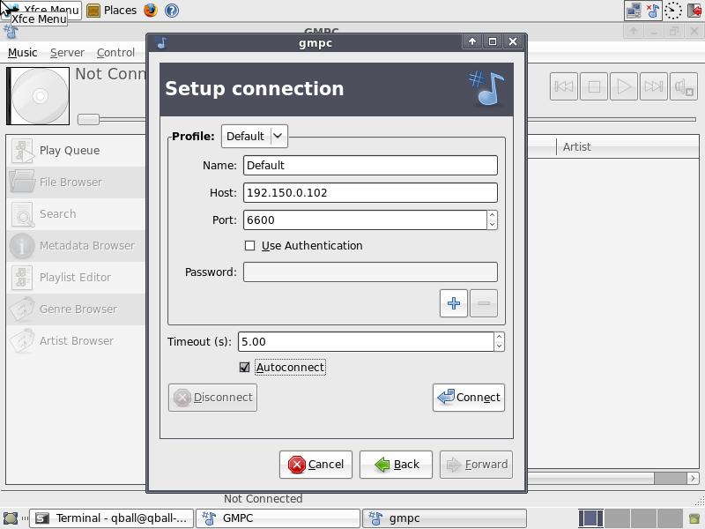This screenshot has height=529, width=705.
Task: Open File Browser in GMPC sidebar
Action: coord(76,183)
